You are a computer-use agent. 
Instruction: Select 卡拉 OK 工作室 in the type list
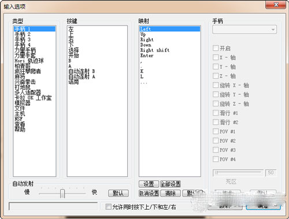pos(35,98)
